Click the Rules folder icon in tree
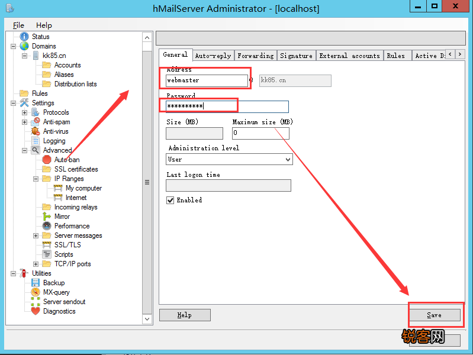This screenshot has height=355, width=473. [24, 93]
